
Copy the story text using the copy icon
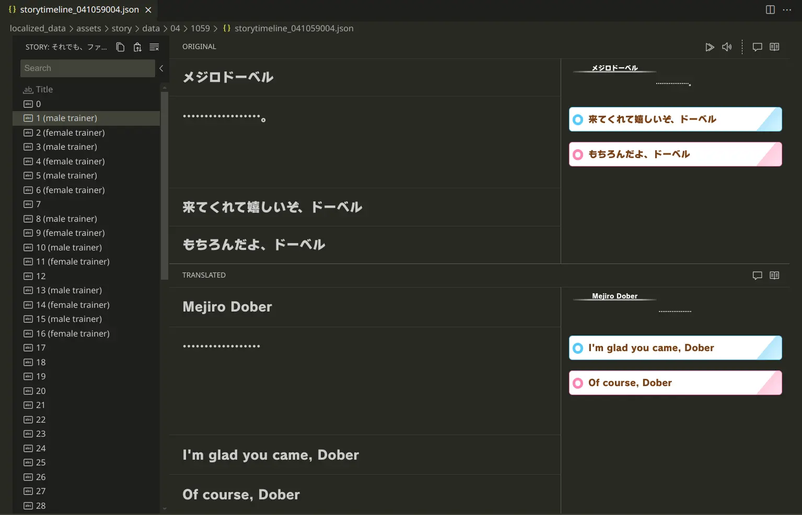pos(120,47)
